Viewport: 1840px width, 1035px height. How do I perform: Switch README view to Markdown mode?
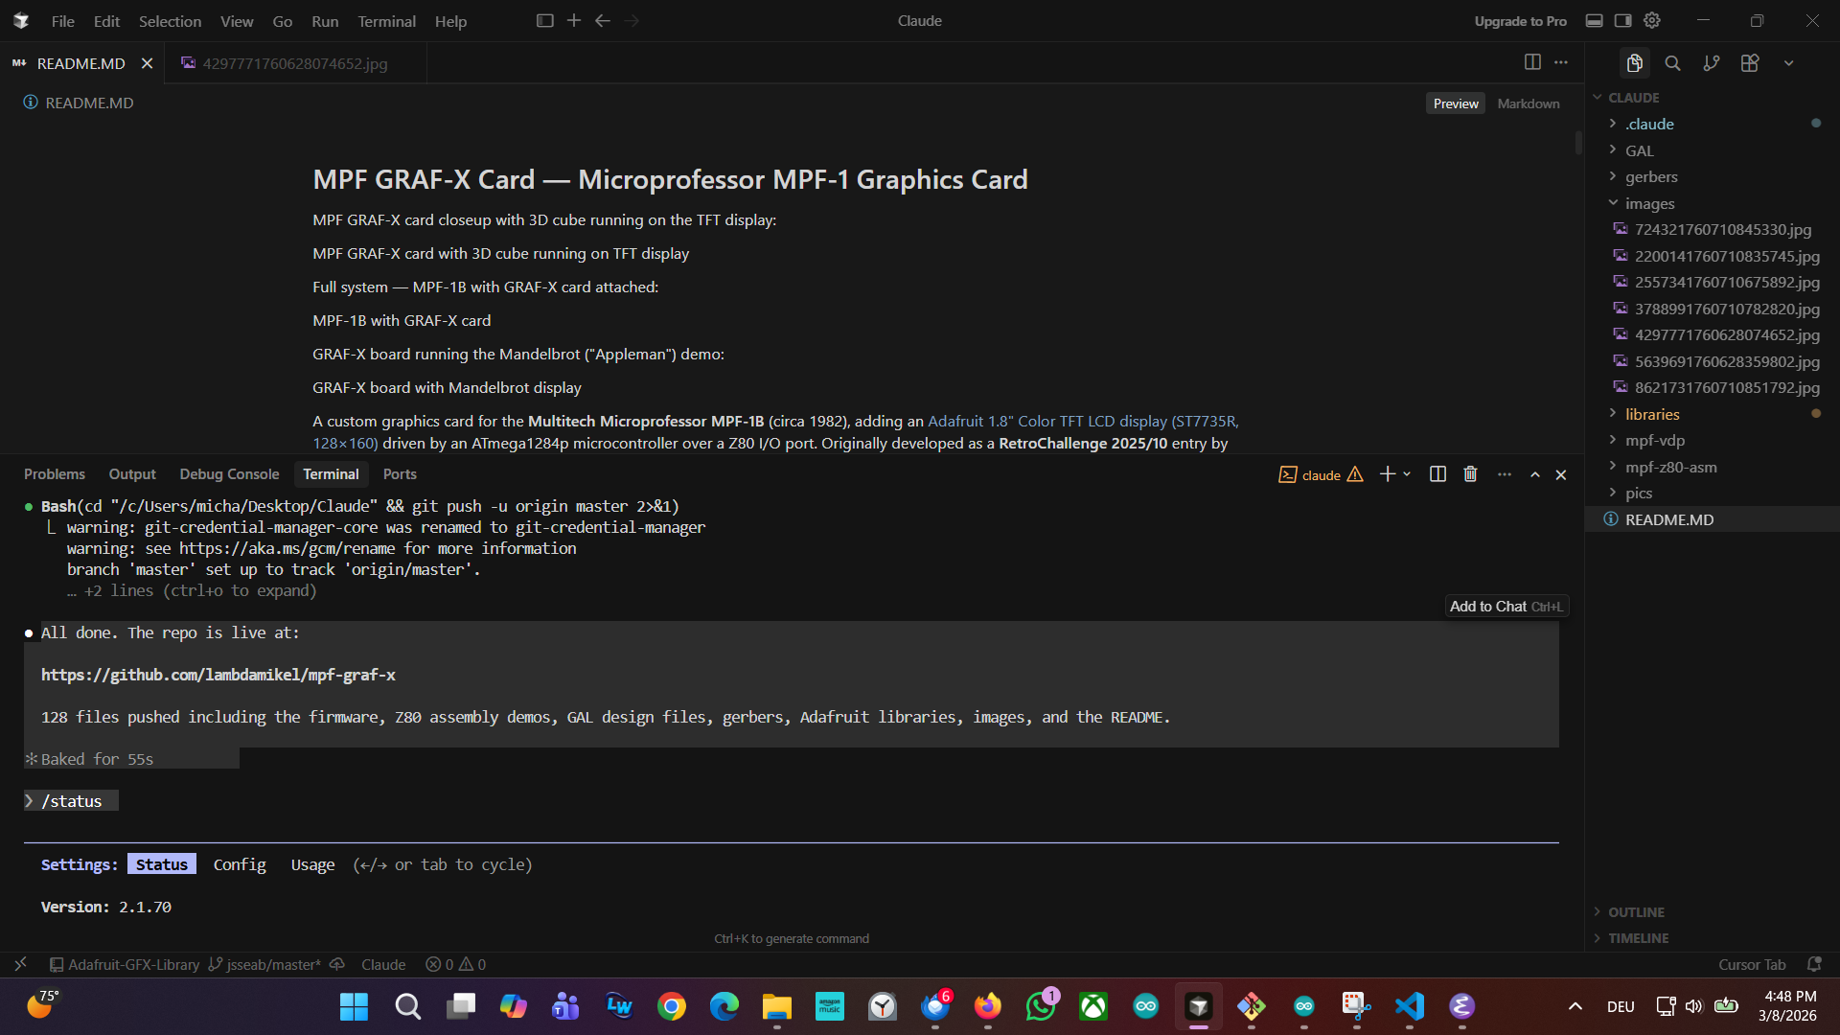point(1528,103)
